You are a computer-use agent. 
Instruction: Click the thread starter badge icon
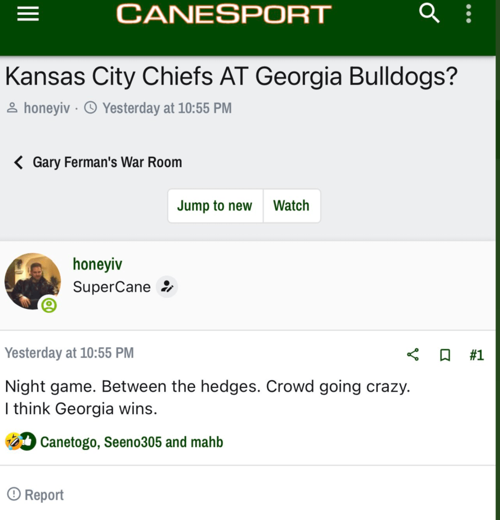(167, 287)
